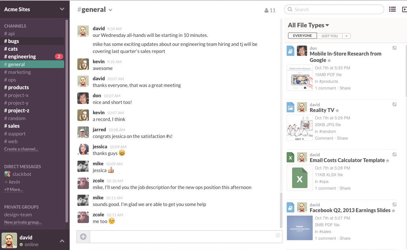Star the Reality TV file
The height and width of the screenshot is (250, 407).
coord(337,111)
